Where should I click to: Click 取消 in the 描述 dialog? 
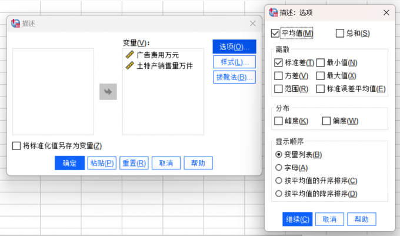tap(166, 163)
